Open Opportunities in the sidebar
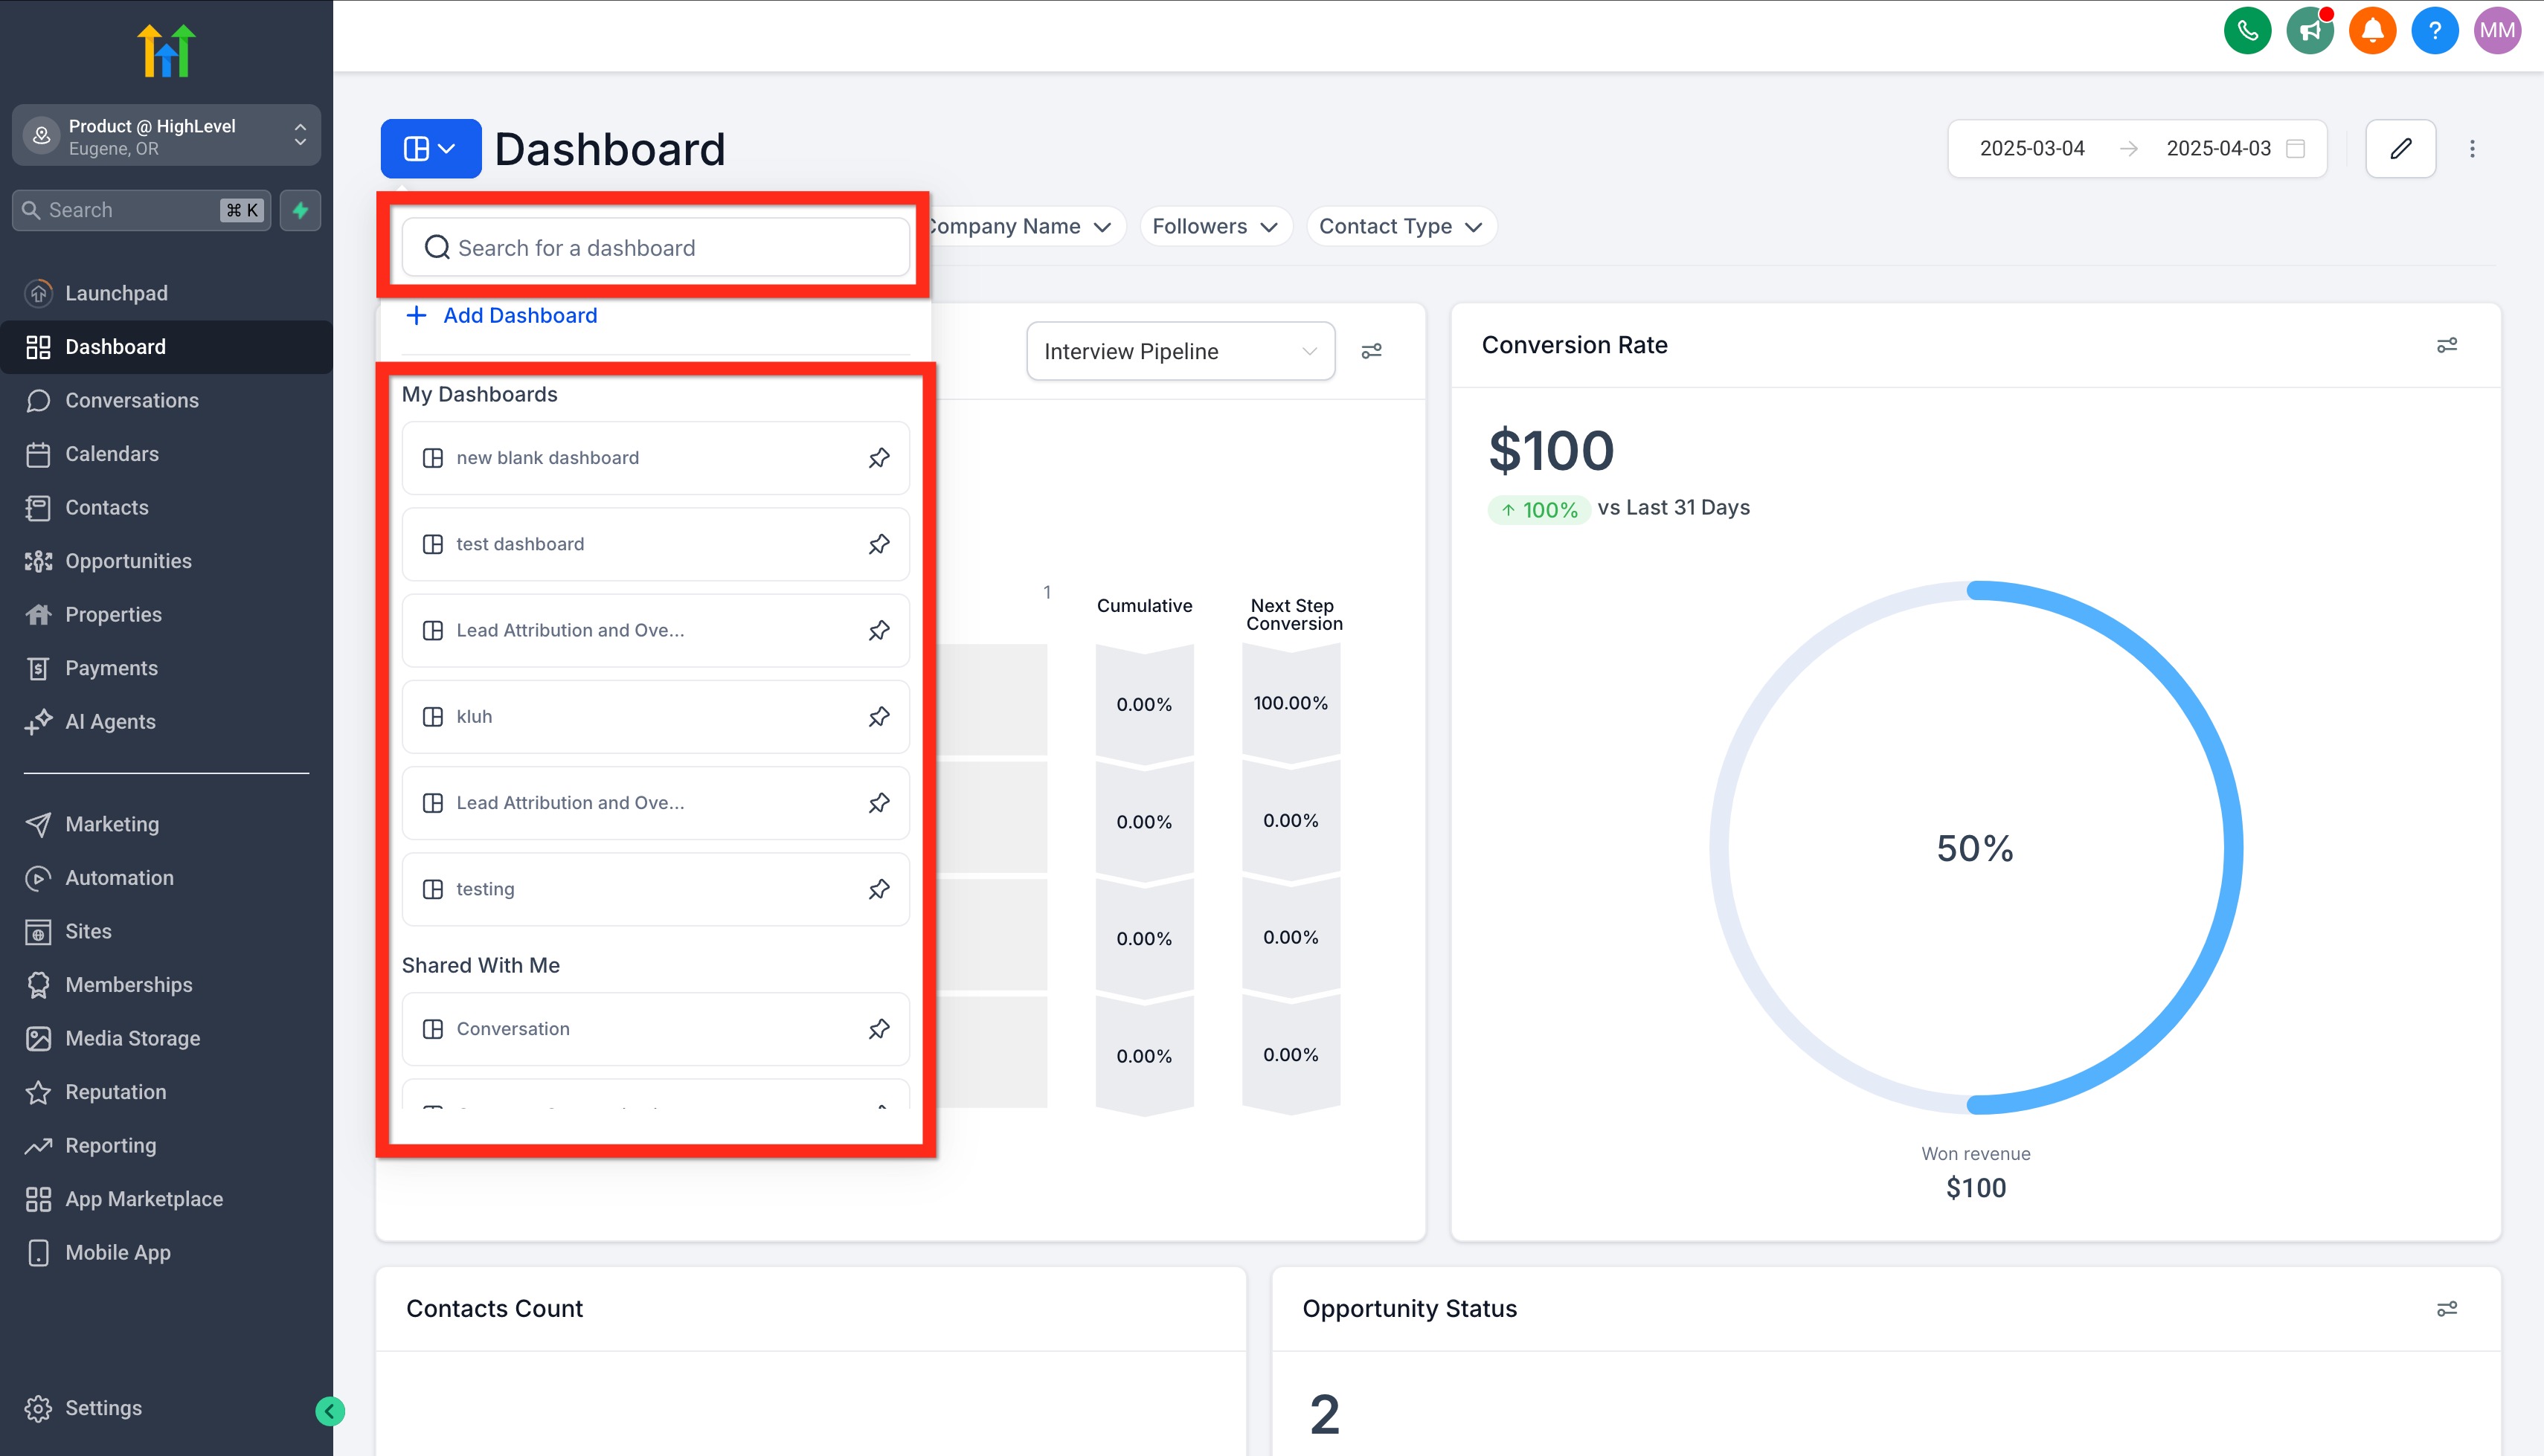 point(128,561)
